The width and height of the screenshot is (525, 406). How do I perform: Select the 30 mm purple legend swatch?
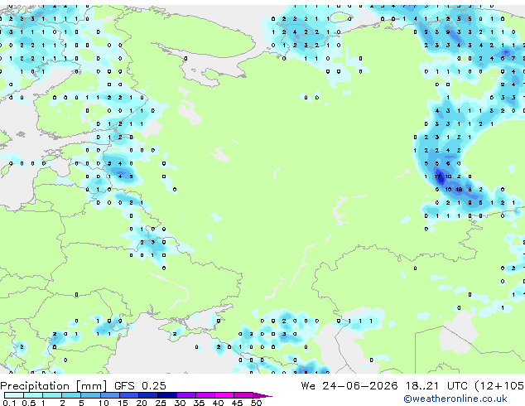pyautogui.click(x=186, y=395)
